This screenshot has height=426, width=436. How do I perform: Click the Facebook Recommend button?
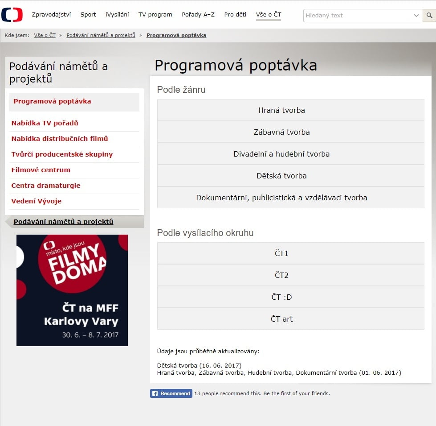pyautogui.click(x=171, y=393)
